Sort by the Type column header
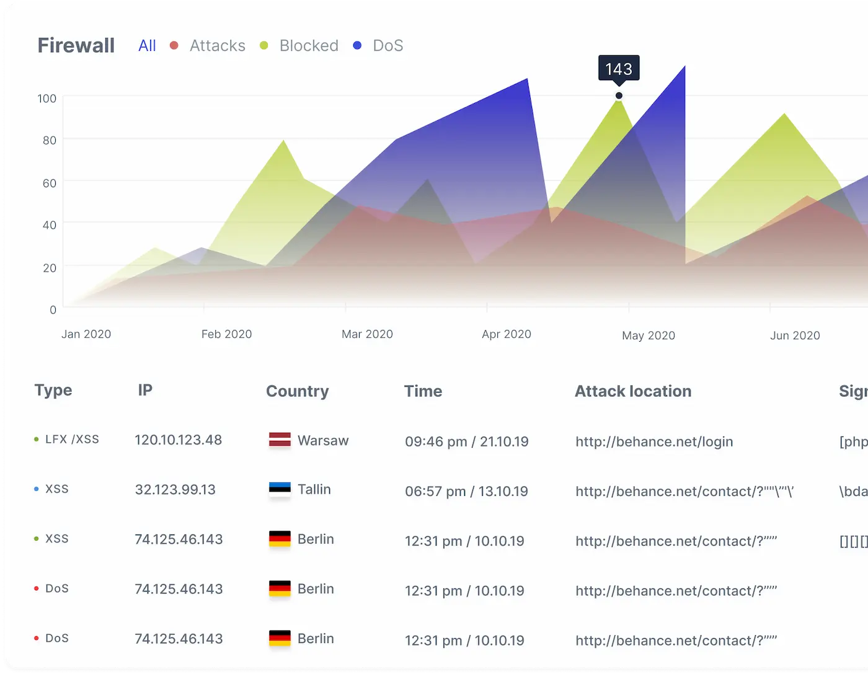This screenshot has height=674, width=868. [53, 391]
